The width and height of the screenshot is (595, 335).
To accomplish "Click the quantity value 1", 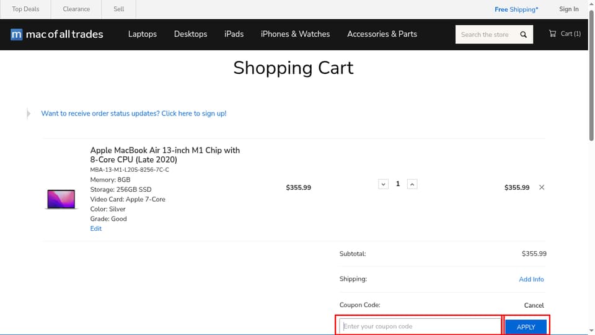I will click(x=398, y=184).
